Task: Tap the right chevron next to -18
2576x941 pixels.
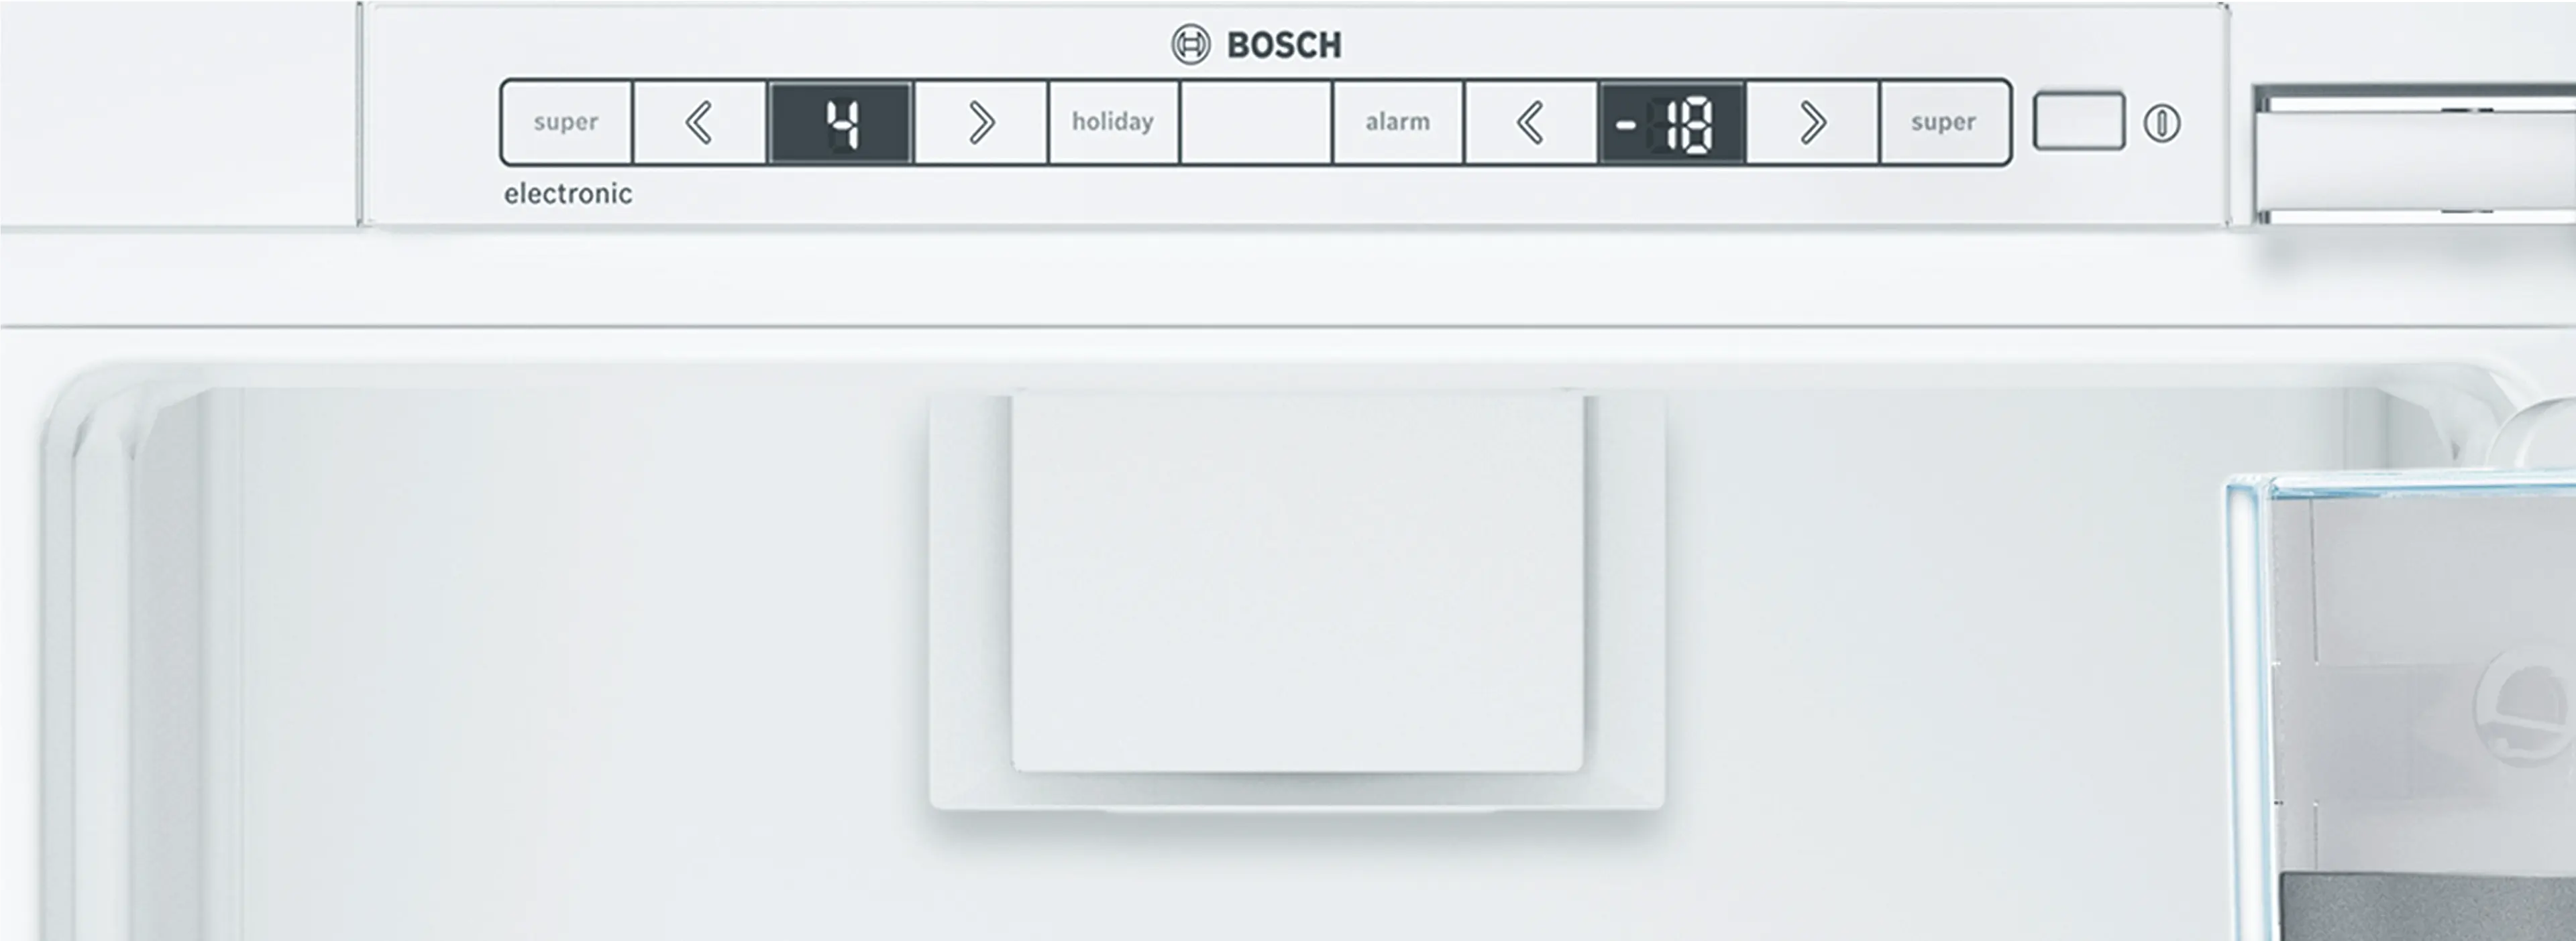Action: [1812, 122]
